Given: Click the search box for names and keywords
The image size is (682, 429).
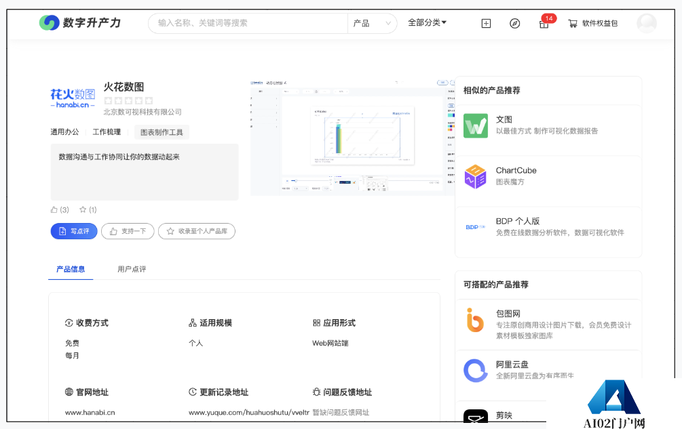Looking at the screenshot, I should [x=248, y=23].
